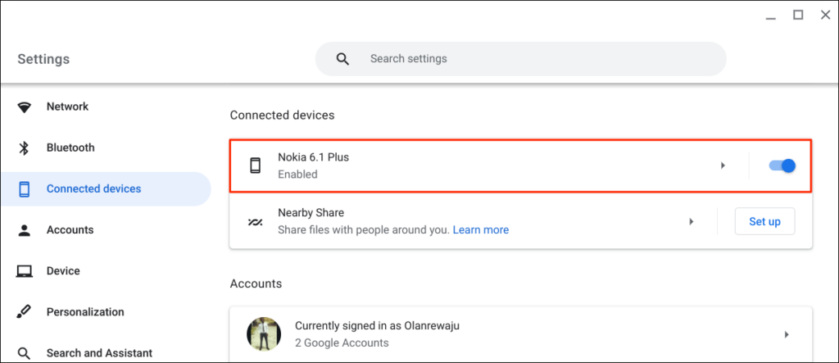Click the Olanrewaju account profile picture

click(264, 334)
